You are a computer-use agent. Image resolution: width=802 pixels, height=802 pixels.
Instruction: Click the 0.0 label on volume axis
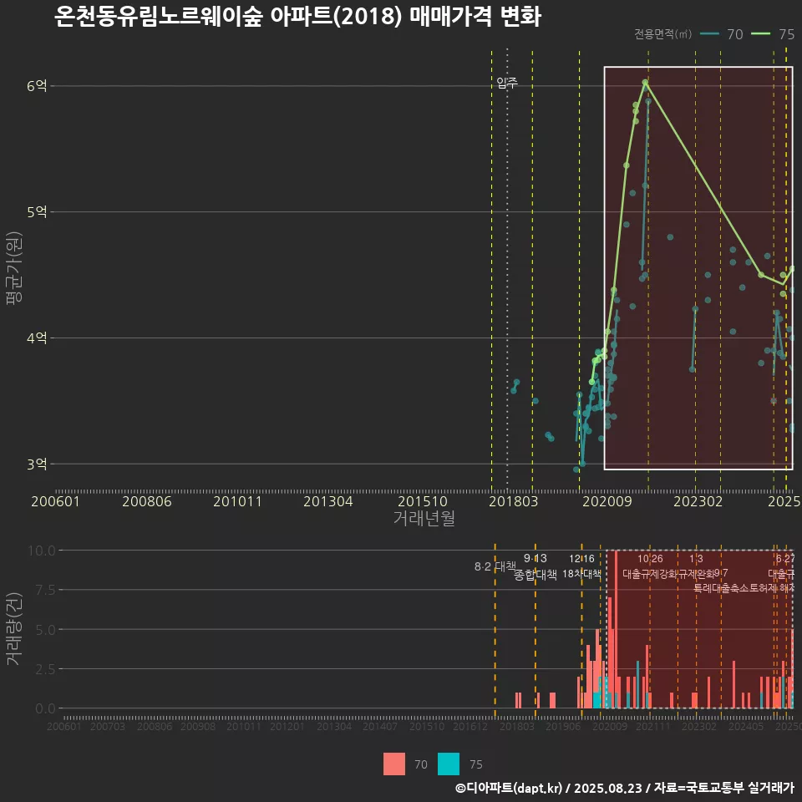pos(45,708)
